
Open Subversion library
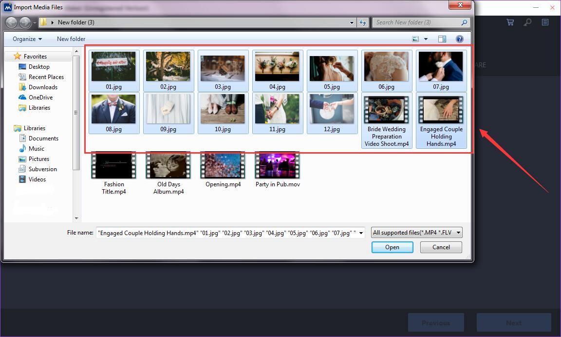37,169
